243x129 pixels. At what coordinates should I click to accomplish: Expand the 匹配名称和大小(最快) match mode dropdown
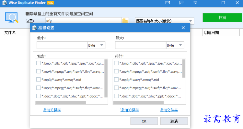click(164, 21)
